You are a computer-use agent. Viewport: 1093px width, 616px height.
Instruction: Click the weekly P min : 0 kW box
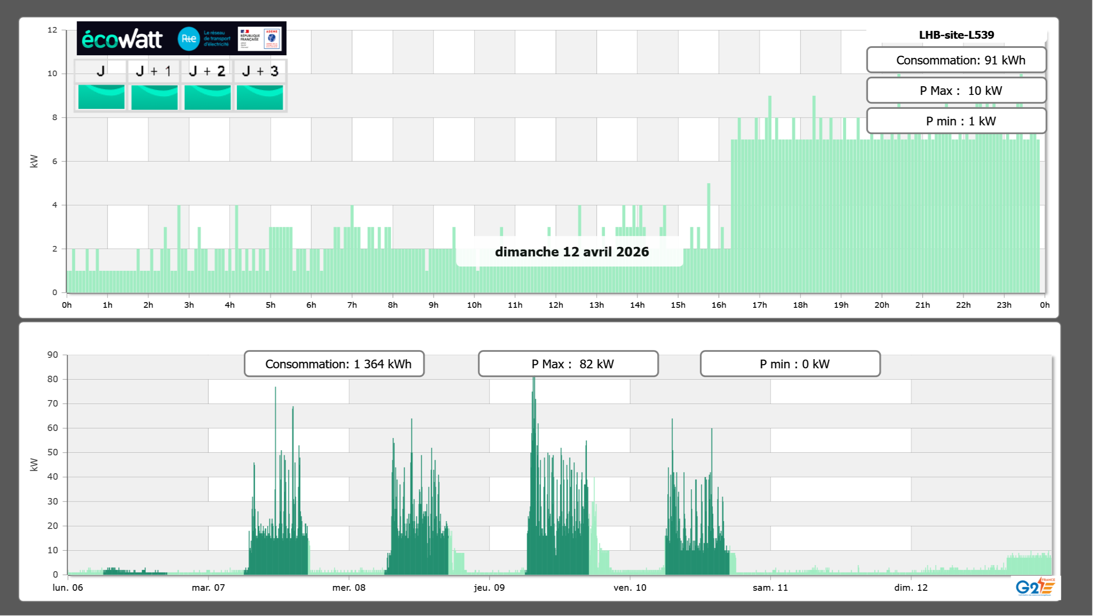[790, 364]
